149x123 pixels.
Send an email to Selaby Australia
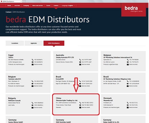coord(86,64)
